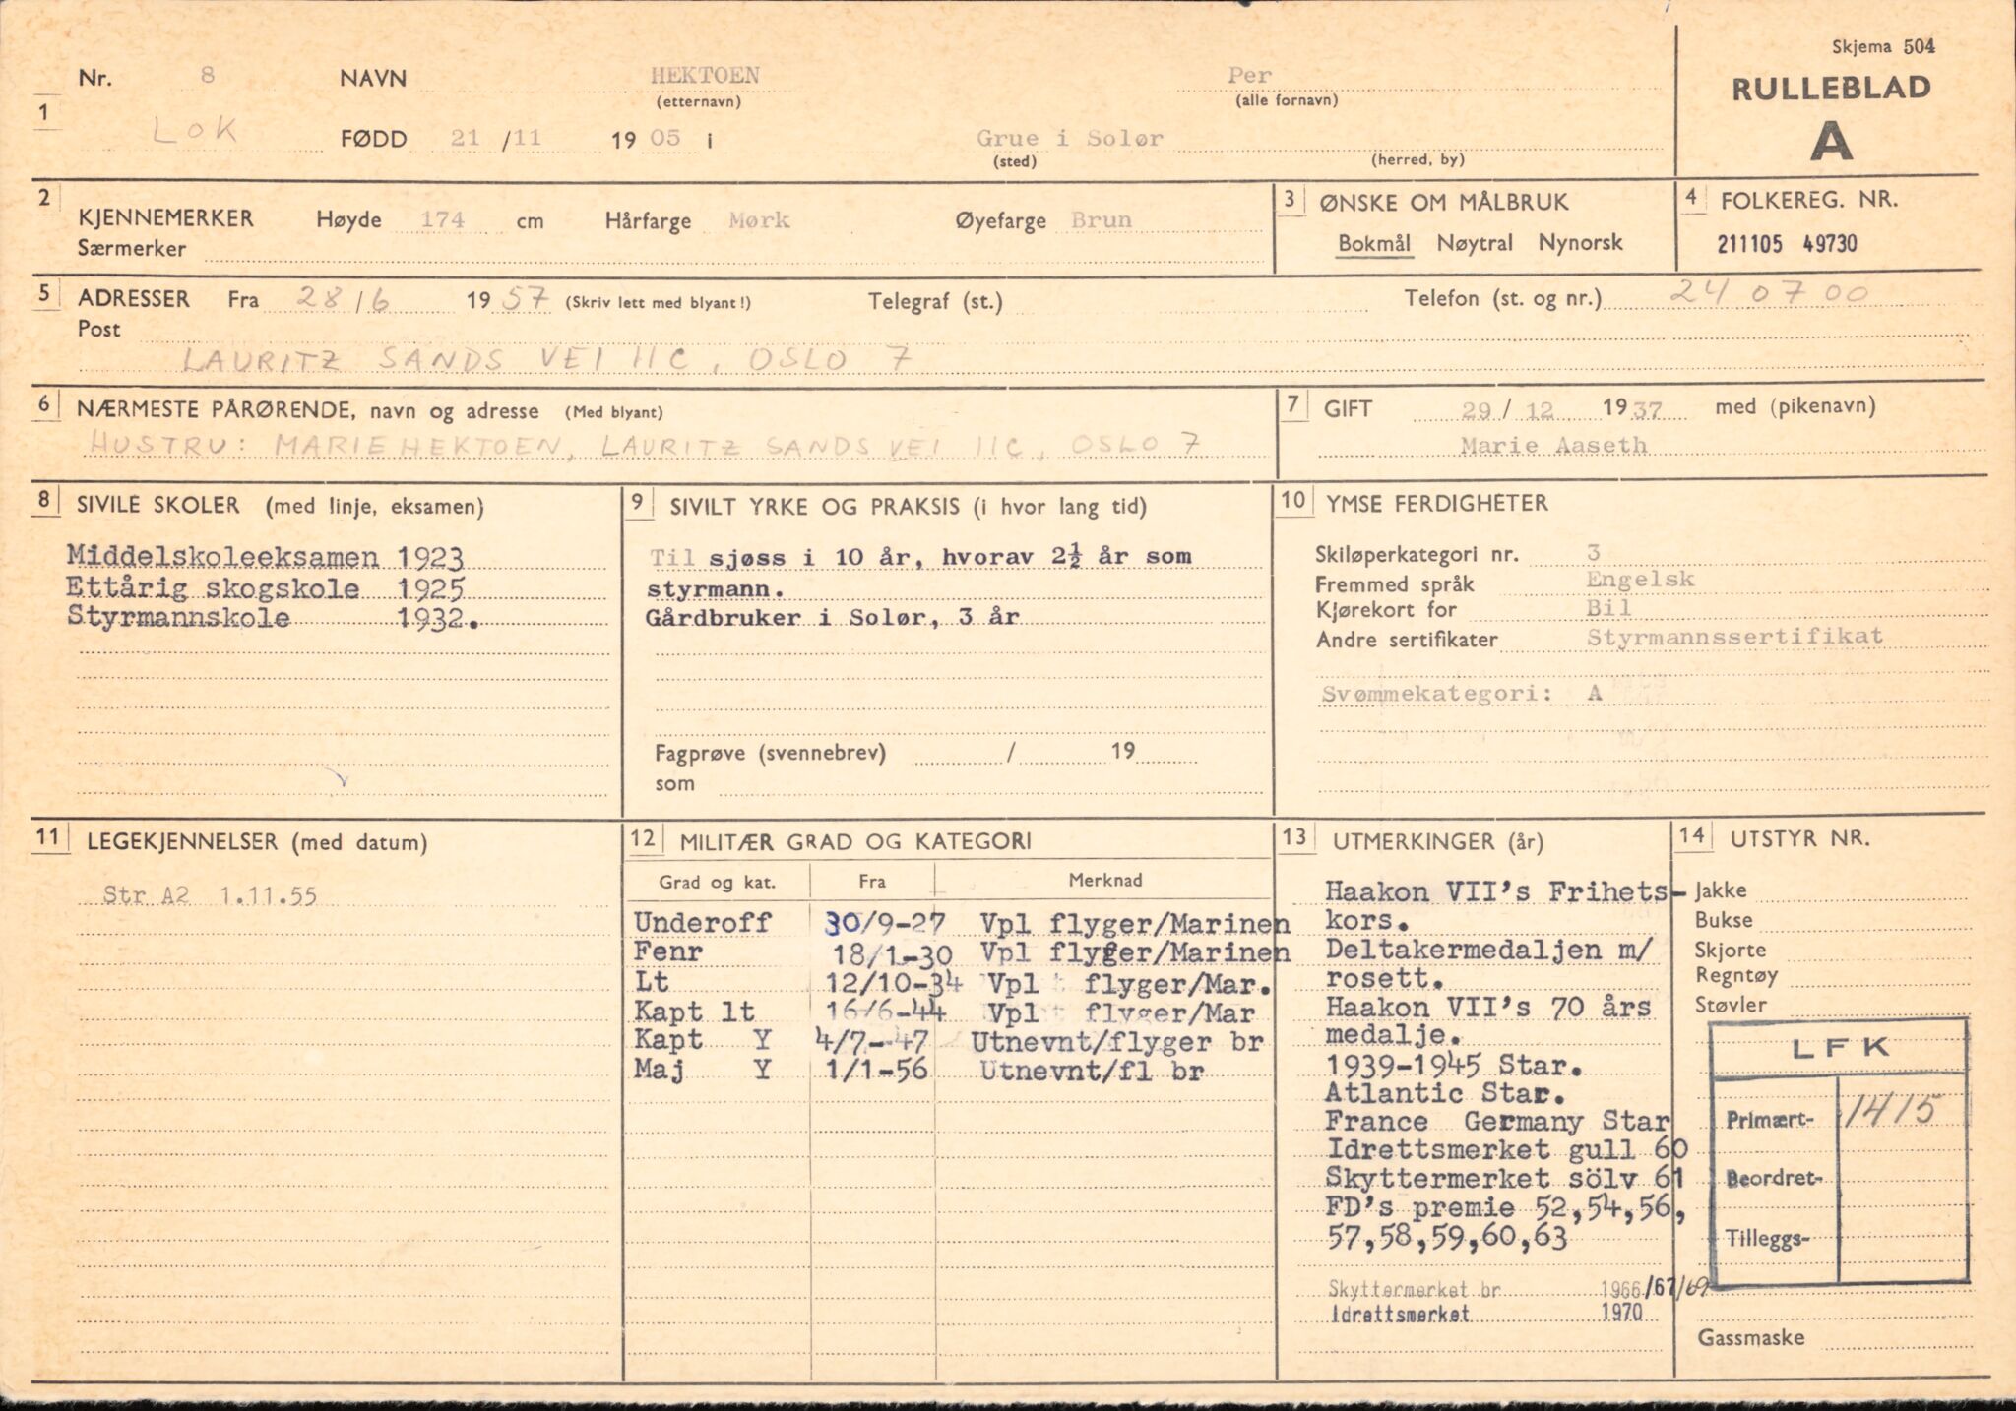Click the Underoff rank row
Image resolution: width=2016 pixels, height=1411 pixels.
(x=961, y=923)
